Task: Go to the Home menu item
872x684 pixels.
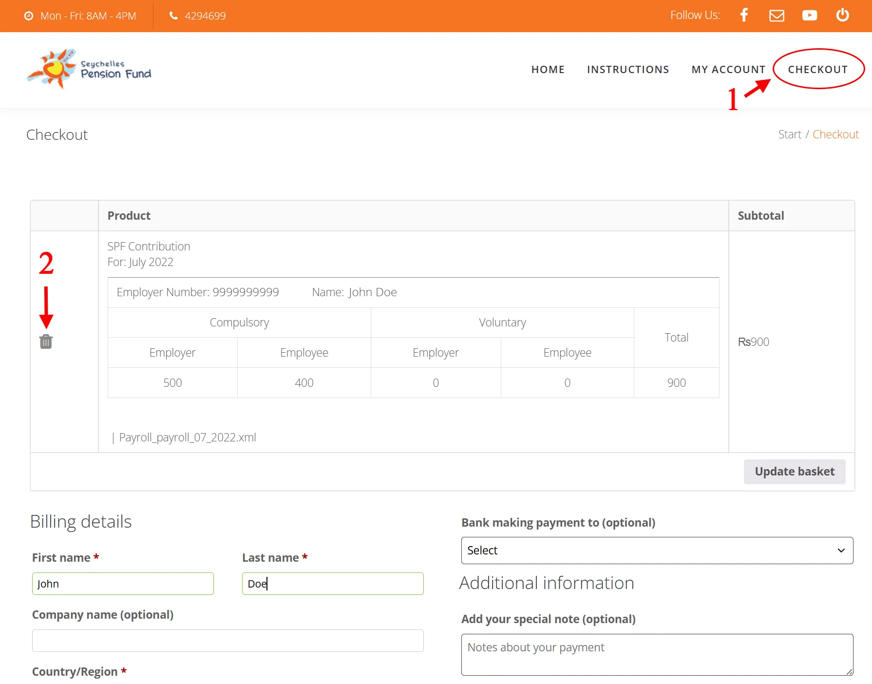Action: pos(548,70)
